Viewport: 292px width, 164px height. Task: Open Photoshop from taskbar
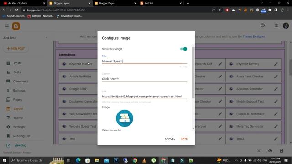click(116, 160)
